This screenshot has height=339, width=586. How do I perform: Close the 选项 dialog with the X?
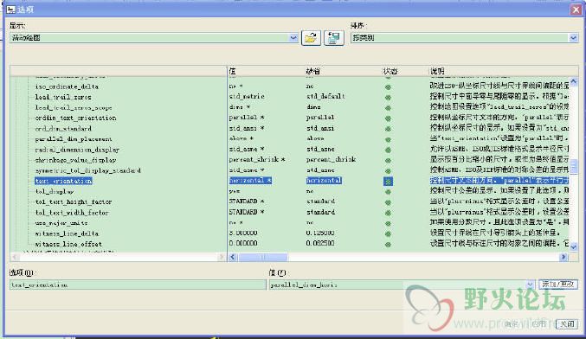[x=576, y=10]
